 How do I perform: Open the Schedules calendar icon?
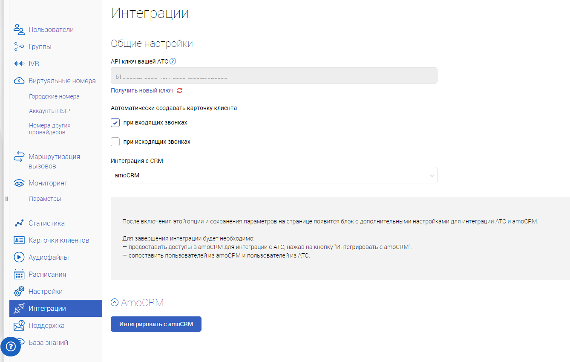pos(19,274)
